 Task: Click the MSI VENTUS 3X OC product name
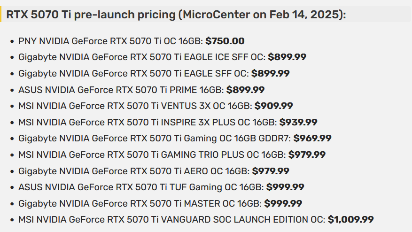pyautogui.click(x=135, y=106)
